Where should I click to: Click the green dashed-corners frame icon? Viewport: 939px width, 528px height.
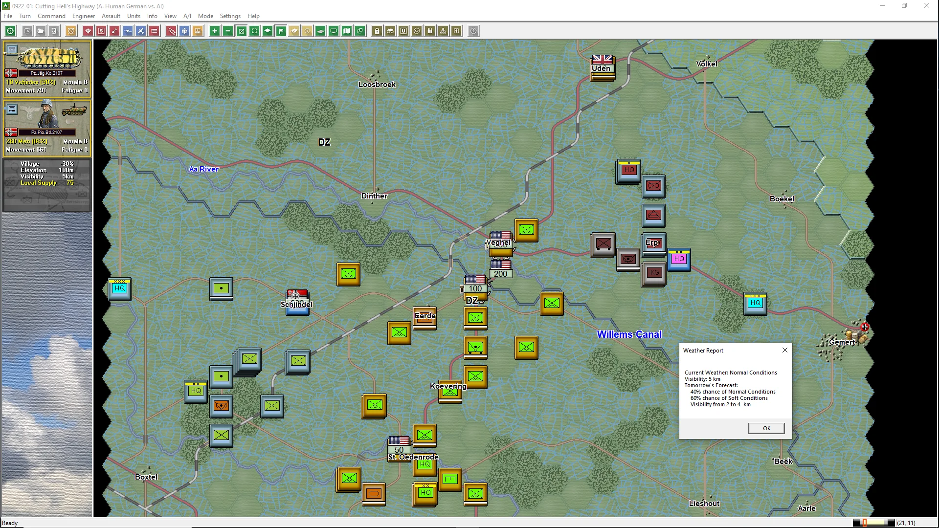[254, 31]
